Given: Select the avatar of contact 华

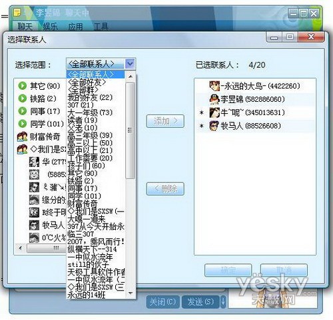Looking at the screenshot, I should tap(34, 162).
